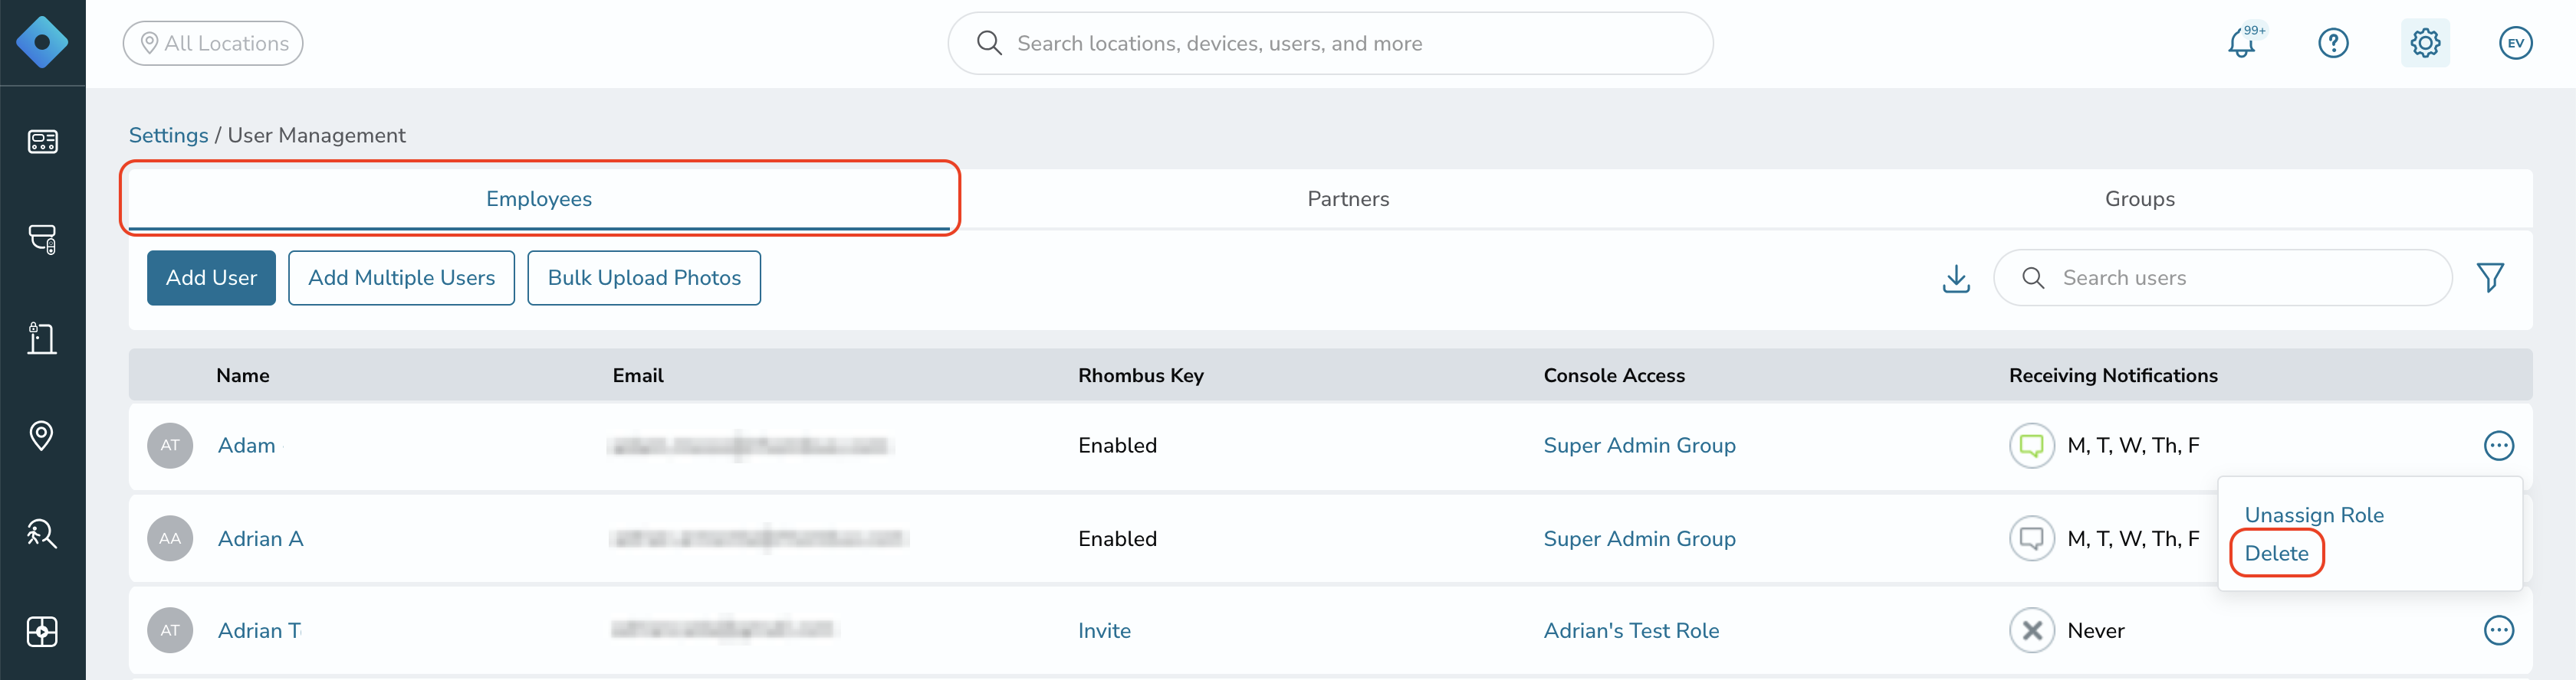
Task: Select Delete in the context menu
Action: tap(2276, 553)
